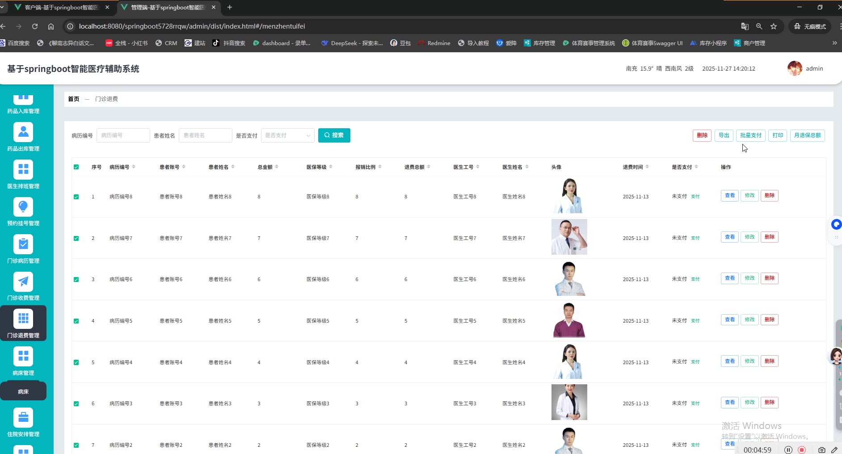Screen dimensions: 842x454
Task: Click the doctor photo in 病历编号3 row
Action: (x=569, y=402)
